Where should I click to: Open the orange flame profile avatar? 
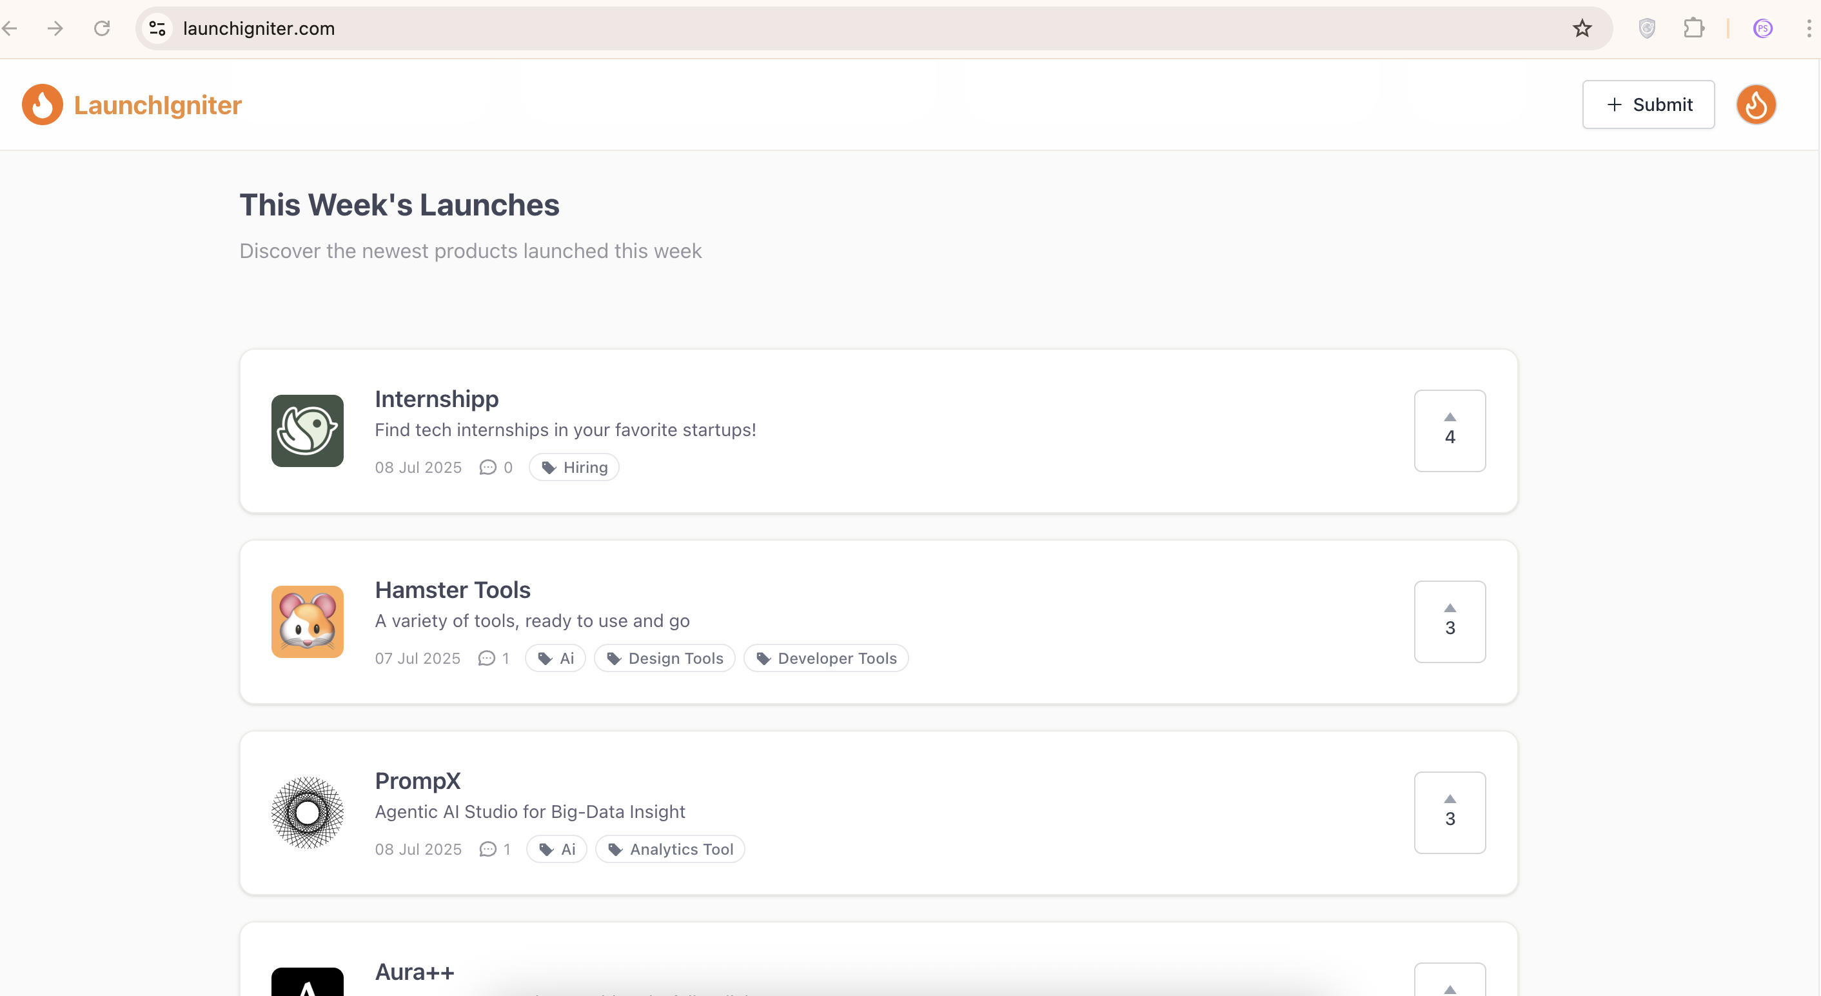pyautogui.click(x=1756, y=105)
